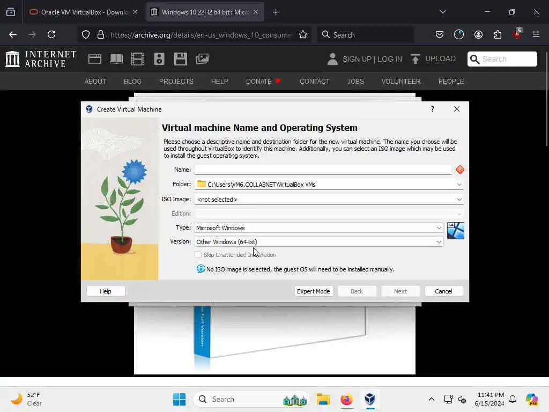Open the Texts book icon
The height and width of the screenshot is (412, 549).
tap(116, 59)
